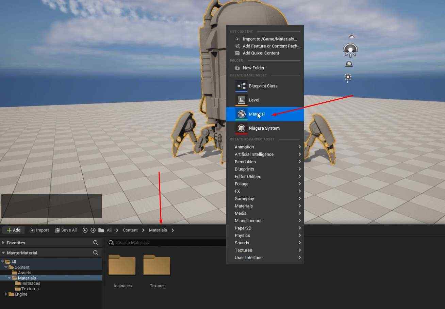Select the Level asset icon
The image size is (445, 309).
241,100
